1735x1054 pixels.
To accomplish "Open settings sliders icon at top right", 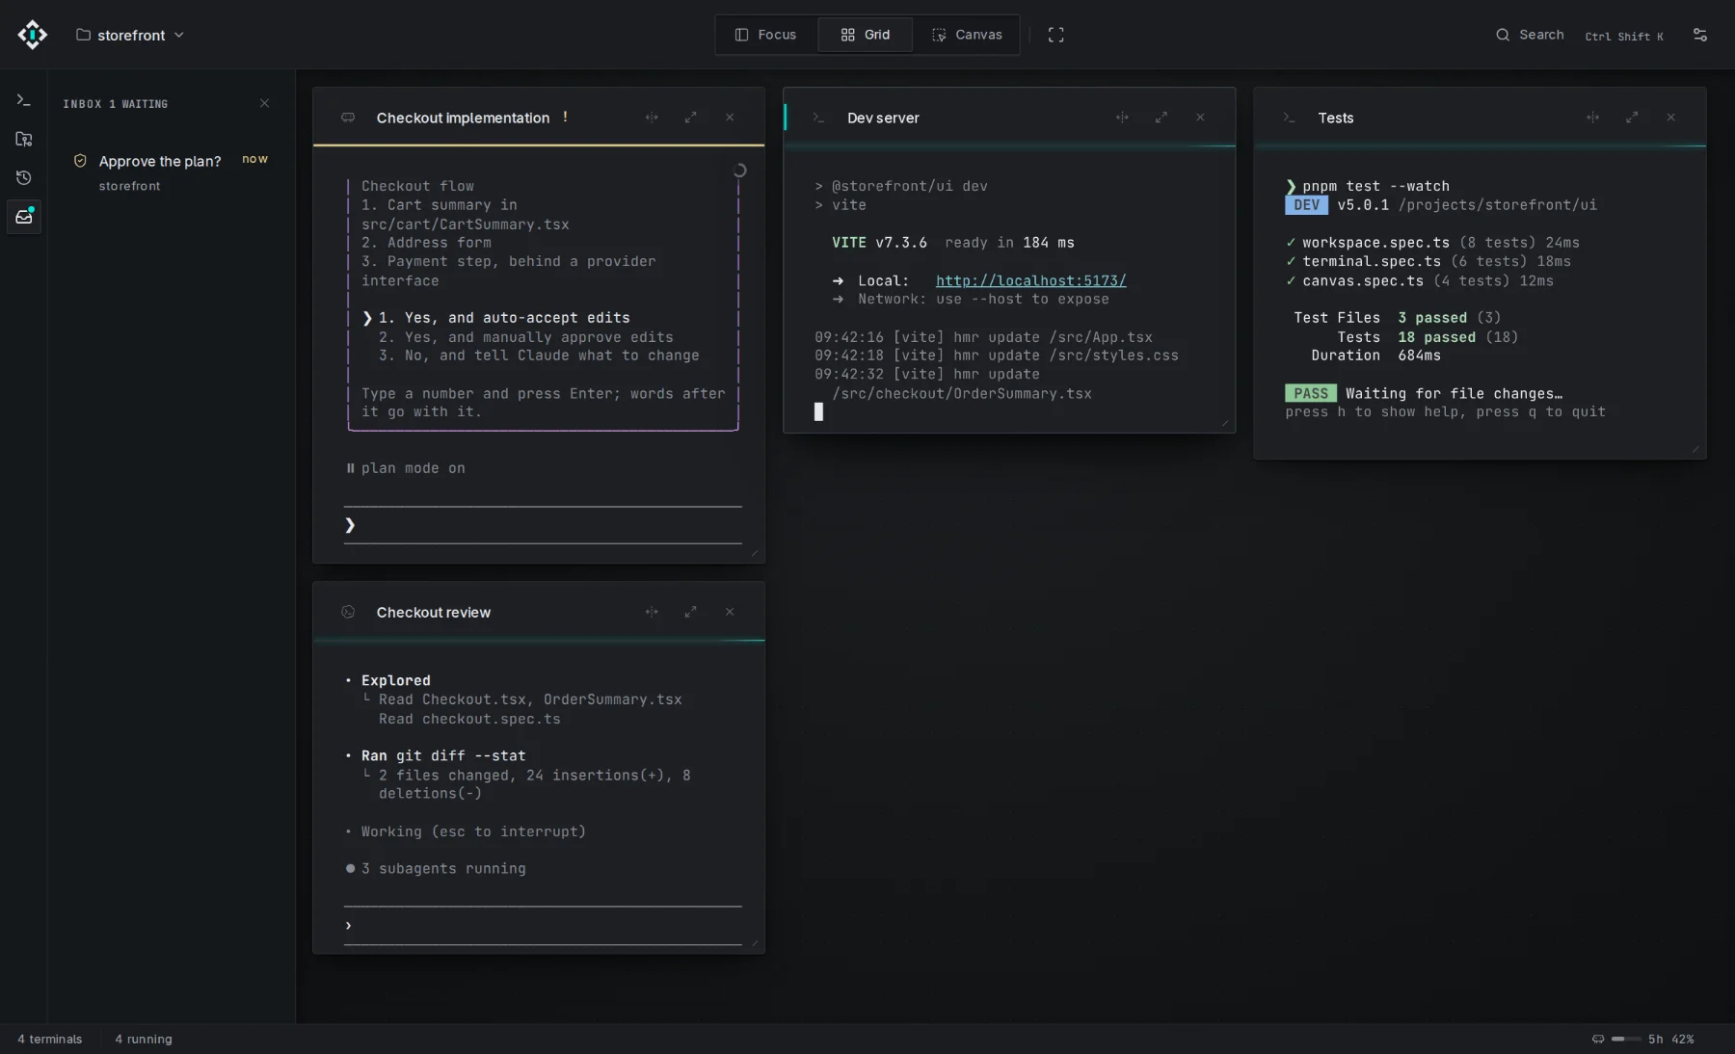I will 1700,35.
